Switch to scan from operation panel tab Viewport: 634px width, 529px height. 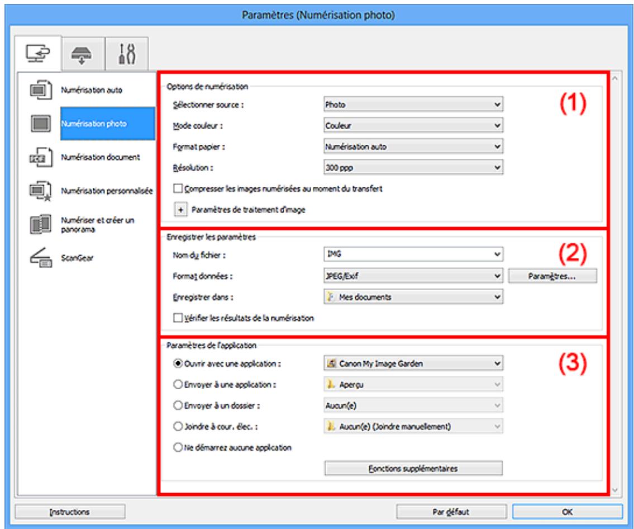pyautogui.click(x=83, y=54)
